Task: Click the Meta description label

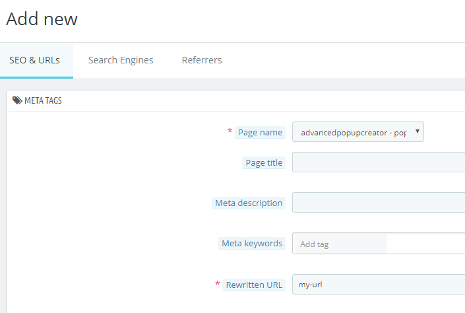Action: (x=249, y=203)
